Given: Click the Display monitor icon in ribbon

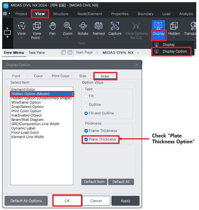Looking at the screenshot, I should pyautogui.click(x=158, y=26).
